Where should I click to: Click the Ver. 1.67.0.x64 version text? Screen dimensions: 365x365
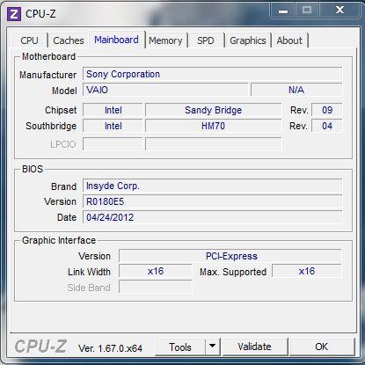click(x=110, y=348)
